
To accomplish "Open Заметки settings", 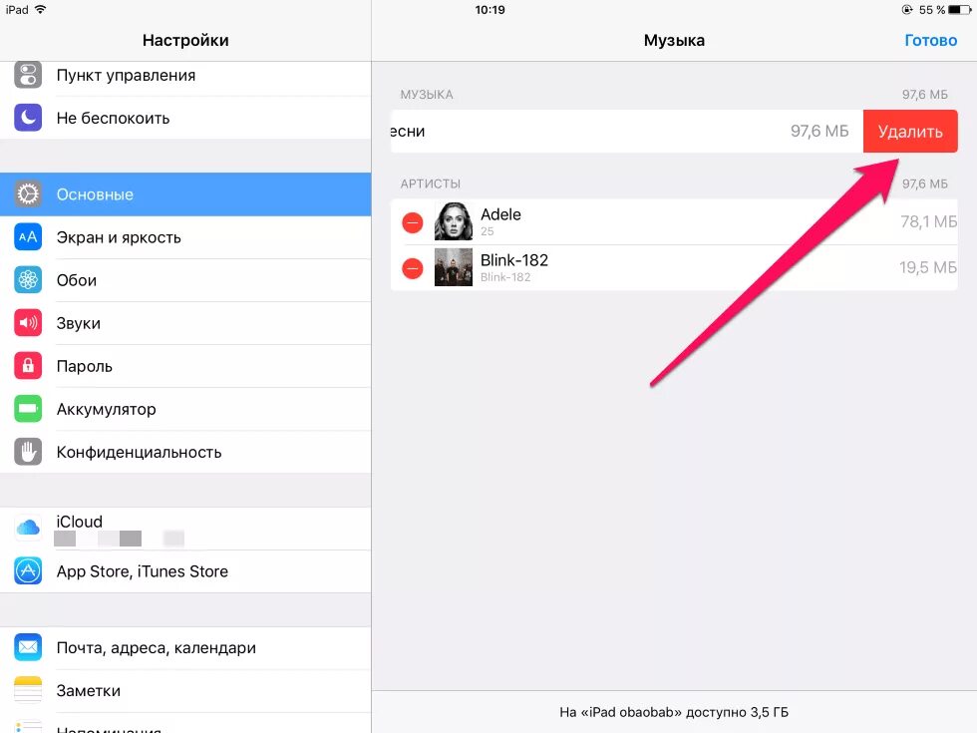I will click(x=185, y=690).
